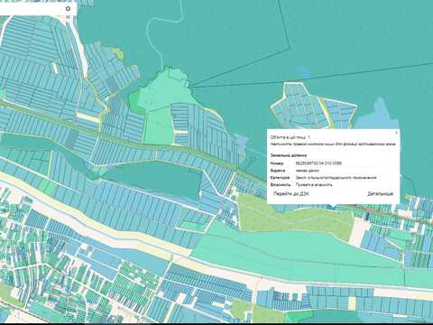Open the "Перейти до ДЗК" link
The width and height of the screenshot is (433, 325).
click(x=290, y=193)
